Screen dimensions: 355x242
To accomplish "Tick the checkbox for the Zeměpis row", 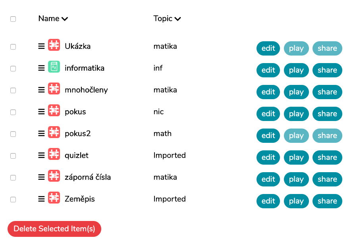I will 13,200.
